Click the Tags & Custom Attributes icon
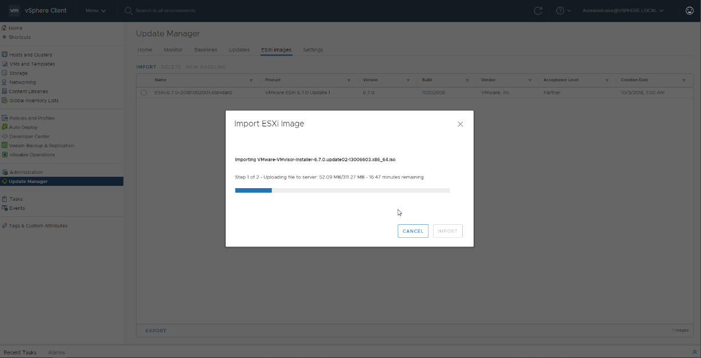Screen dimensions: 701x358 coord(5,226)
